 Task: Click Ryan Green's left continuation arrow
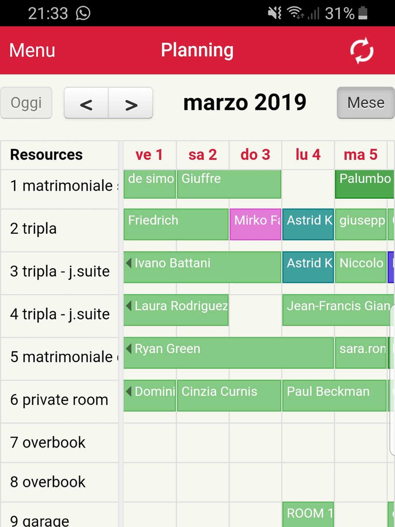(128, 348)
